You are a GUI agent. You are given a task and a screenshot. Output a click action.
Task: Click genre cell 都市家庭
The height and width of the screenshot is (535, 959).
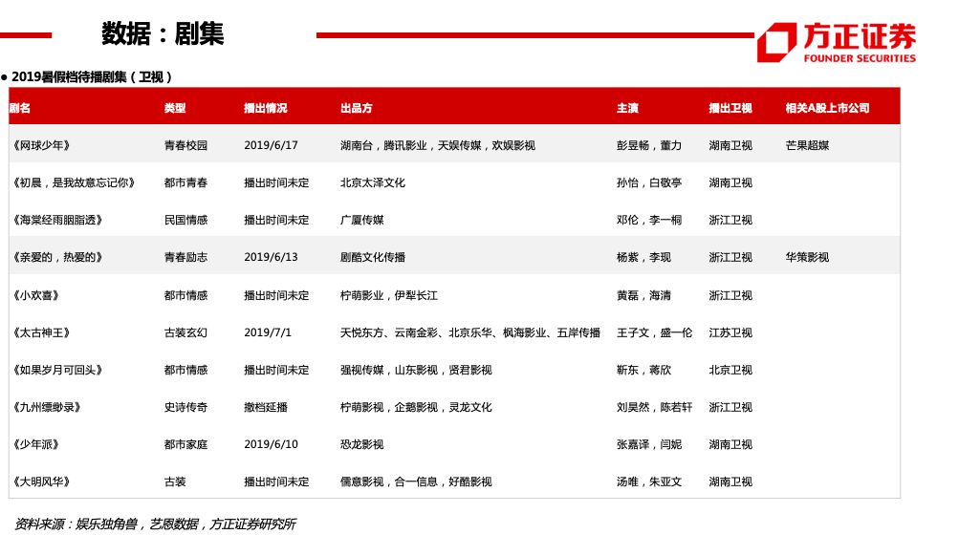pos(185,444)
